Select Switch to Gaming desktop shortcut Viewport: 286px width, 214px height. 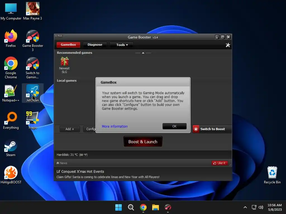(33, 68)
